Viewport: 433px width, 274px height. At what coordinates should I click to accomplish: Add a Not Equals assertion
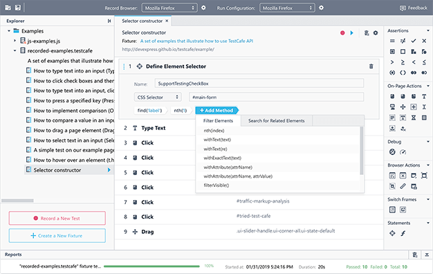[x=403, y=41]
